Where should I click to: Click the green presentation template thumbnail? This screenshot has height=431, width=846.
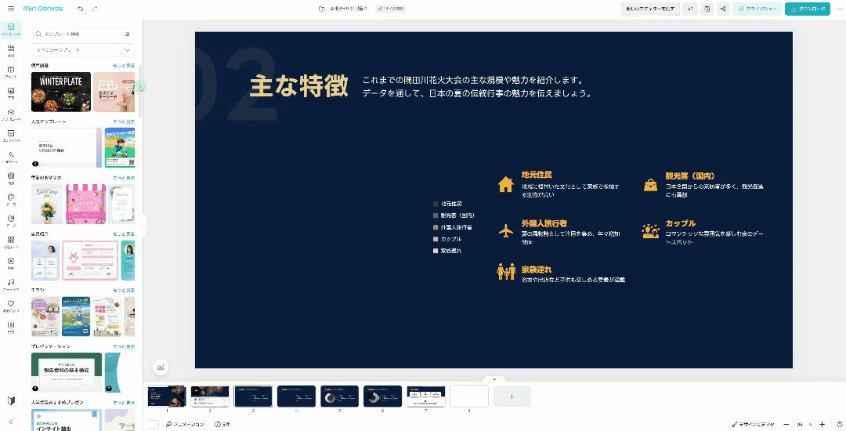click(x=67, y=372)
